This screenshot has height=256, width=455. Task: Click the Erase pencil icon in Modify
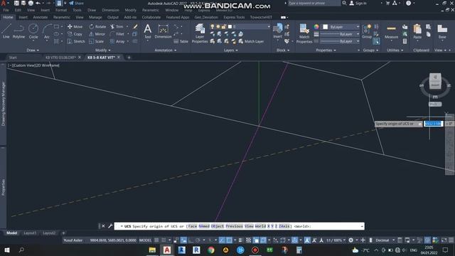point(135,26)
